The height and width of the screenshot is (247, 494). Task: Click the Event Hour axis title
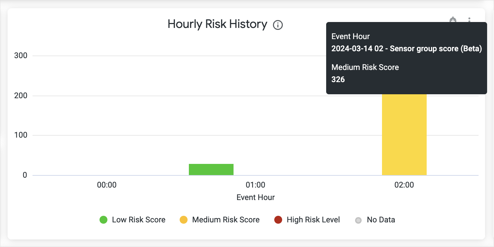point(256,197)
